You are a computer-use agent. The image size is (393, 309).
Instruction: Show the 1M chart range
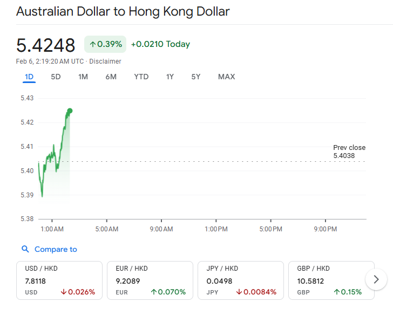(x=83, y=77)
